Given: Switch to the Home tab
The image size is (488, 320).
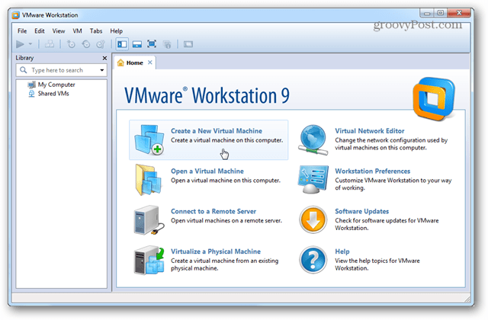Looking at the screenshot, I should [134, 62].
